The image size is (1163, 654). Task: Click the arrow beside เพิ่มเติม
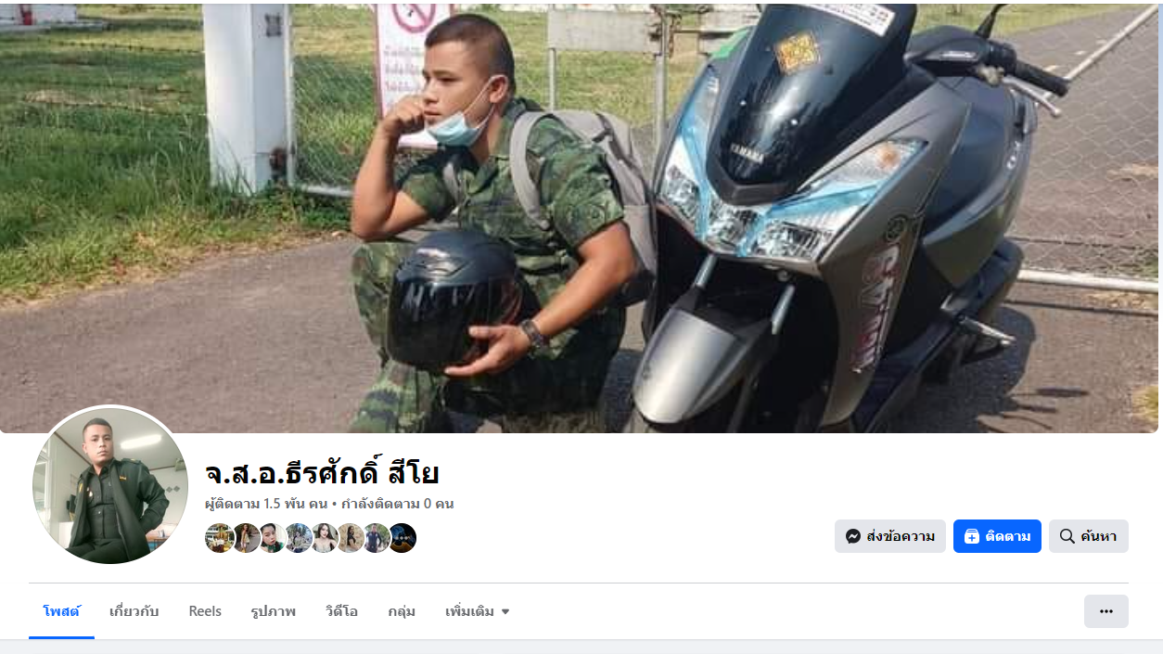pyautogui.click(x=505, y=612)
